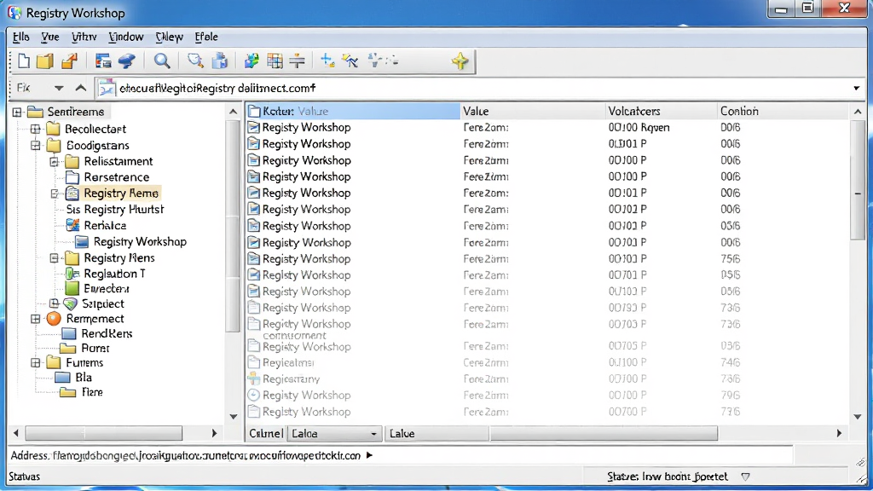The width and height of the screenshot is (873, 491).
Task: Click the orange grid table toolbar icon
Action: 275,61
